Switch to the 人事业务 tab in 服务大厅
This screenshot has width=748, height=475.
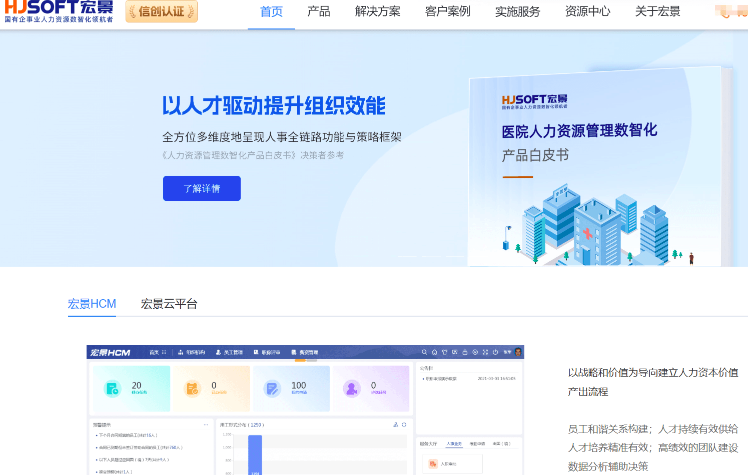pyautogui.click(x=454, y=444)
